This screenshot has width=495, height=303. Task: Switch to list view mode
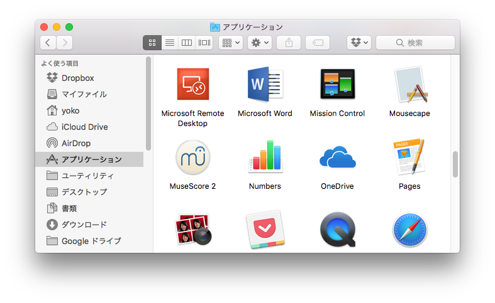point(169,43)
